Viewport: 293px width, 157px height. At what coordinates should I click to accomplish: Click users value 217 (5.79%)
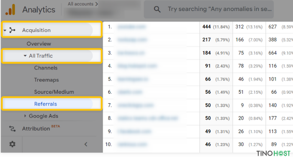(x=216, y=40)
